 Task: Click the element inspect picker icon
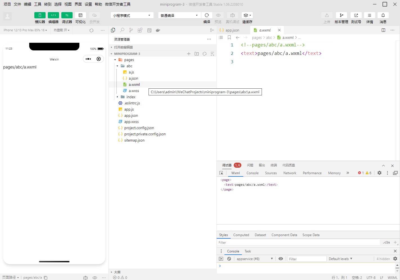[221, 173]
